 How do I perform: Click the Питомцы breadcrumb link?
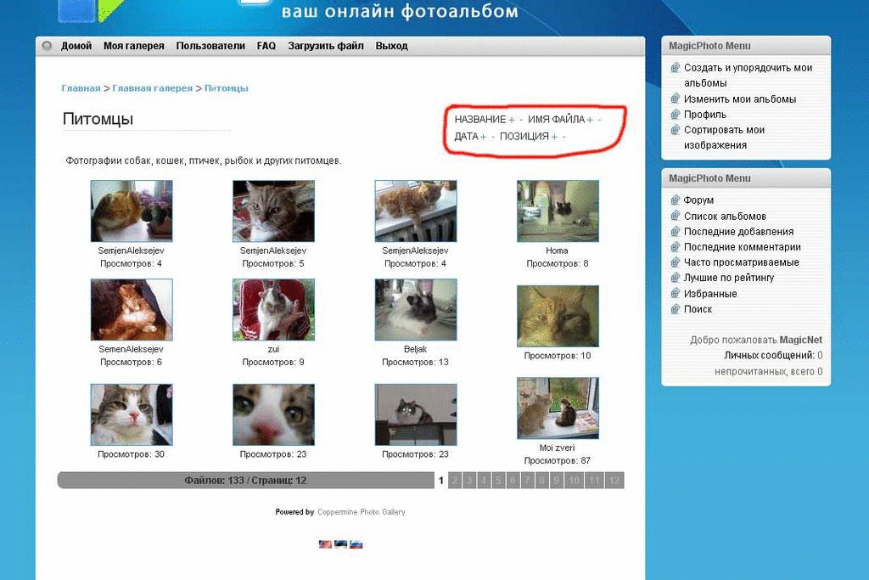coord(226,88)
